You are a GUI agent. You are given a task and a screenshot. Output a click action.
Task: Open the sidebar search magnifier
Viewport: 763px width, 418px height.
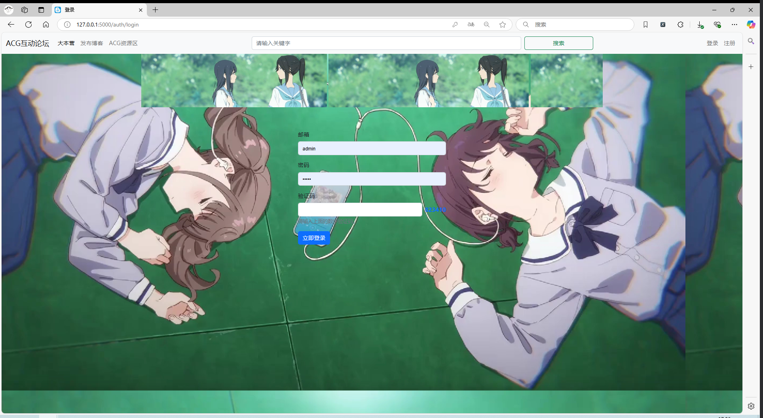click(x=751, y=41)
